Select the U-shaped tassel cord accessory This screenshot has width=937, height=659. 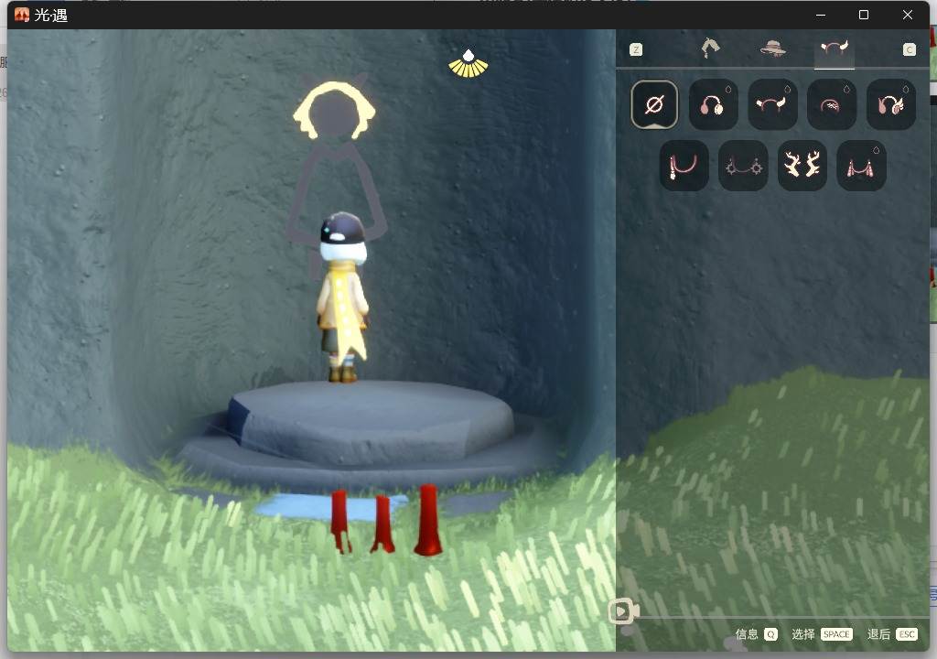point(684,166)
